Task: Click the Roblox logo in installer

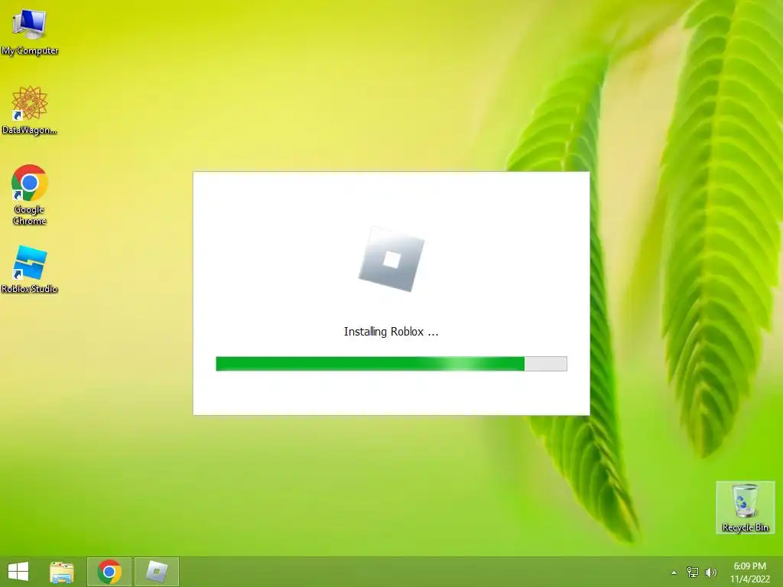Action: (x=391, y=260)
